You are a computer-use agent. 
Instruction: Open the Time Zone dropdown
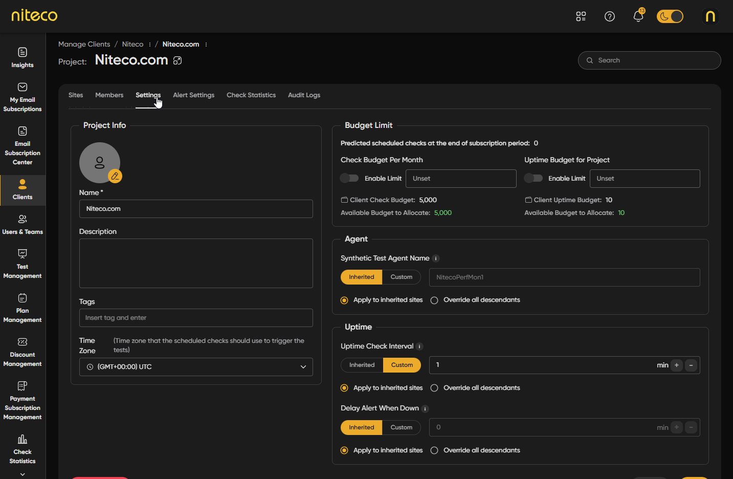pos(196,367)
